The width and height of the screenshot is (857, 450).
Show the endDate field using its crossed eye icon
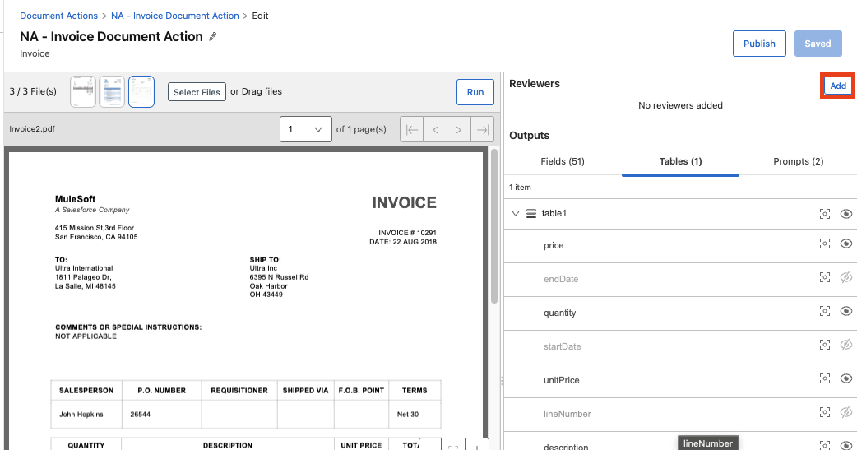click(x=846, y=278)
